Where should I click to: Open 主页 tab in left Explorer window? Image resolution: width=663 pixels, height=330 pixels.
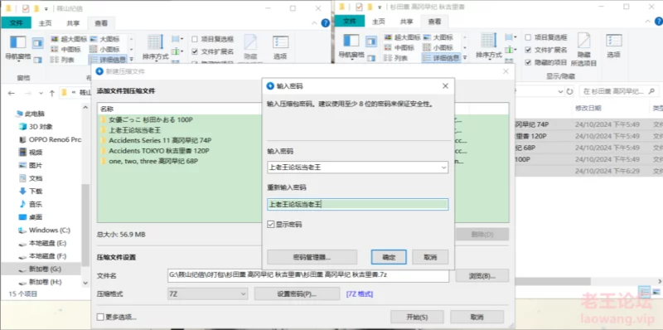coord(45,23)
